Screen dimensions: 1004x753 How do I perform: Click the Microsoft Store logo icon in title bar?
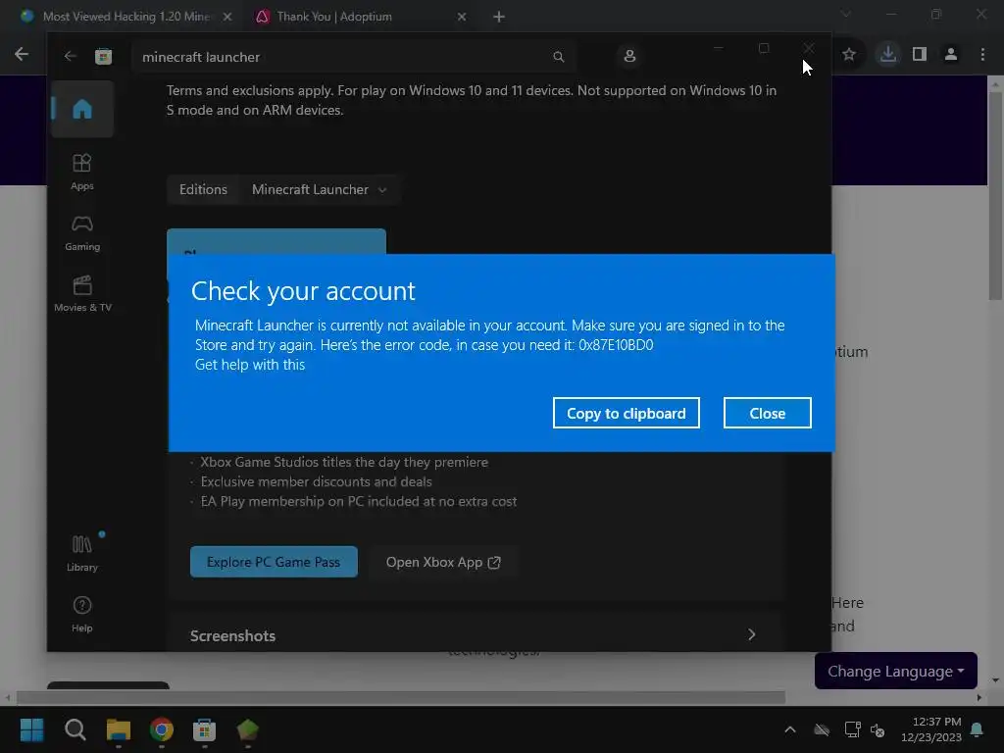point(103,56)
